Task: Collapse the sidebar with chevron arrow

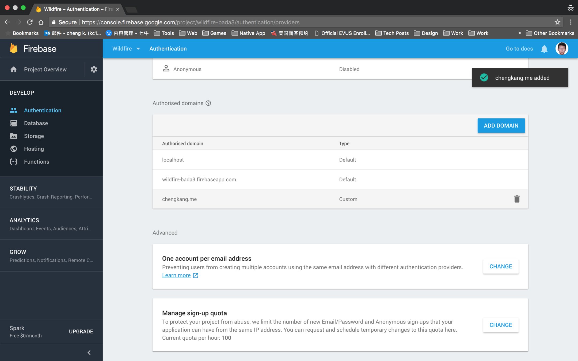Action: point(89,352)
